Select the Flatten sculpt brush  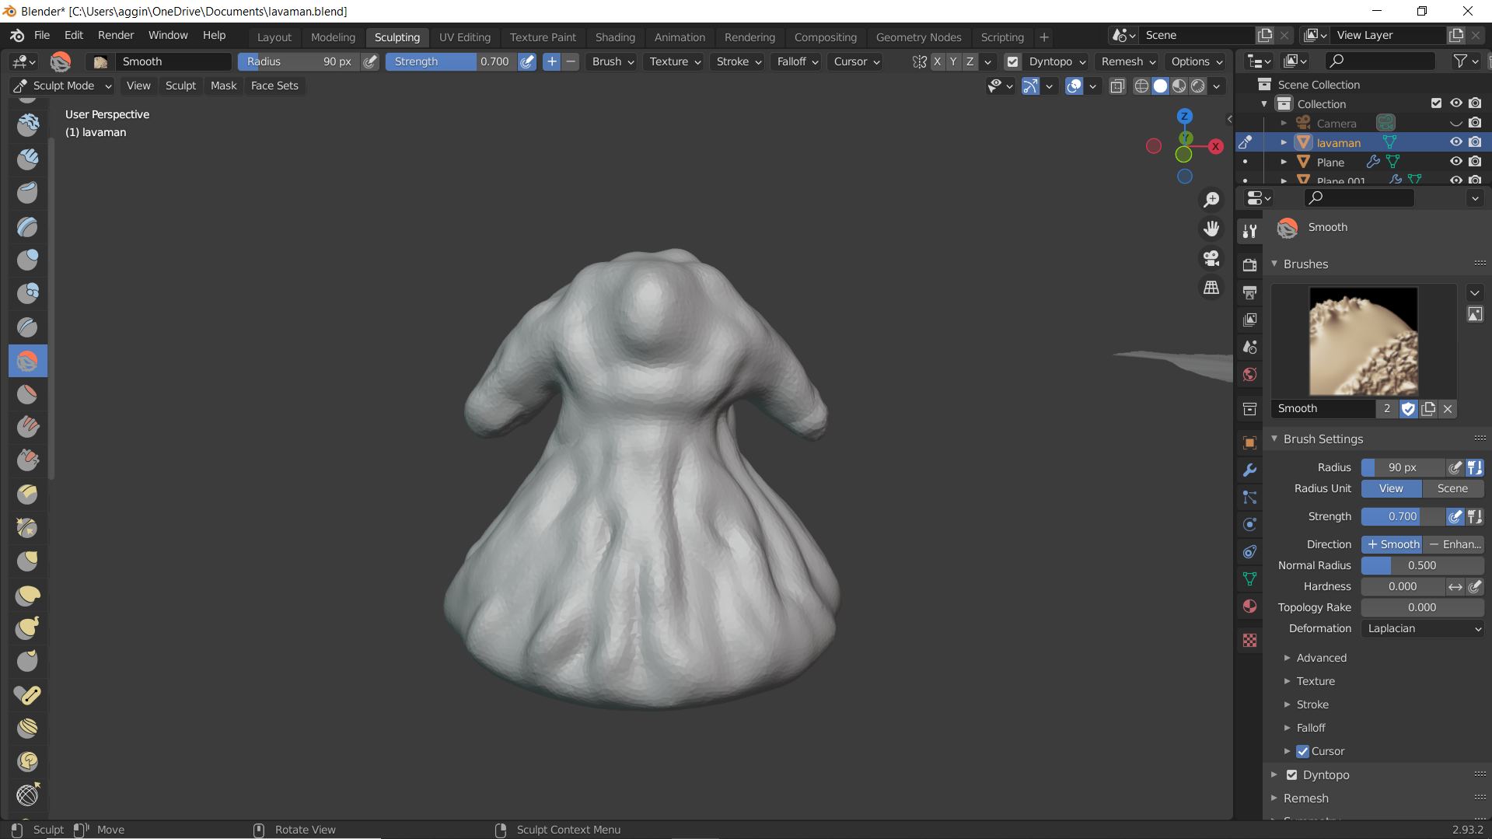pyautogui.click(x=27, y=394)
